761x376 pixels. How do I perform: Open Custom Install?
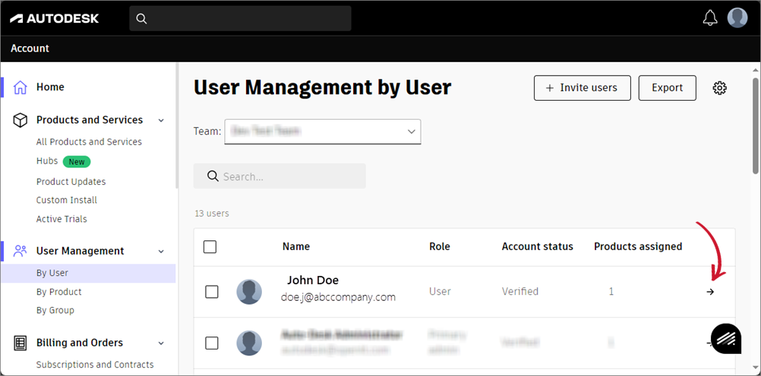tap(67, 200)
